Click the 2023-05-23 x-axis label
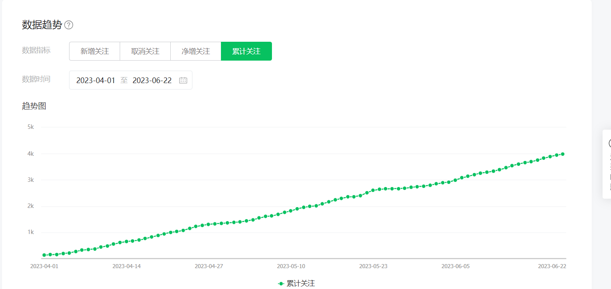 [x=373, y=266]
